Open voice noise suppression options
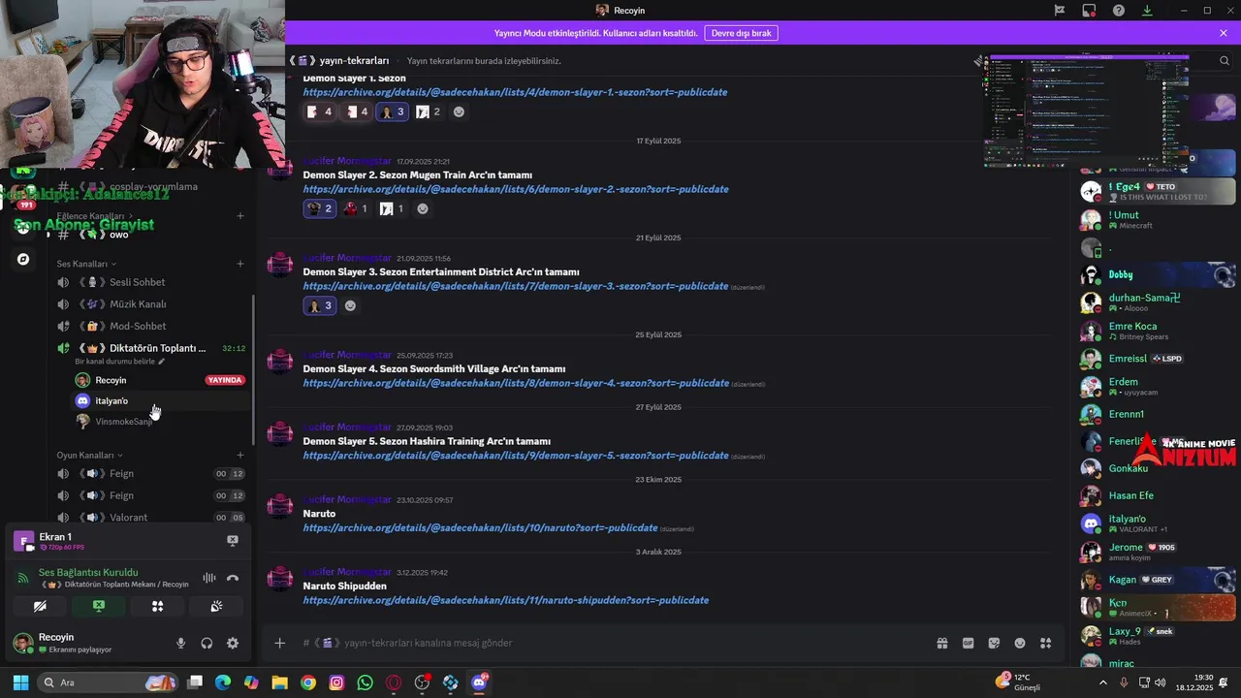1241x698 pixels. tap(209, 578)
